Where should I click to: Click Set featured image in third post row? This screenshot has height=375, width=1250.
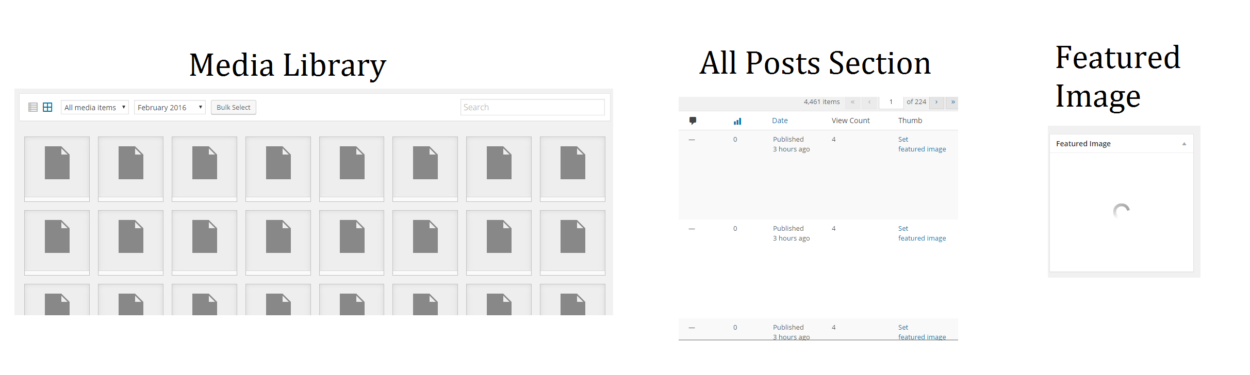922,332
